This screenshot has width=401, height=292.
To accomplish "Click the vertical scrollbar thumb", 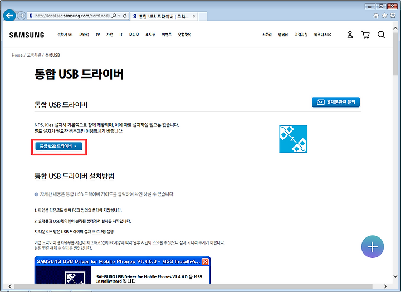I will (x=395, y=53).
